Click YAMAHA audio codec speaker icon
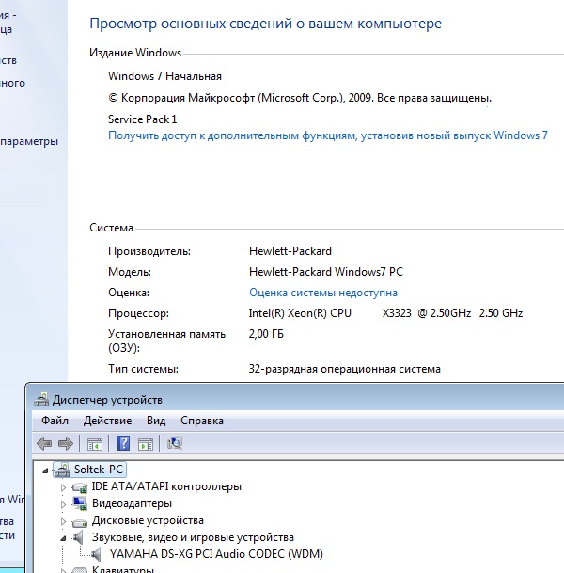The width and height of the screenshot is (564, 573). coord(96,554)
